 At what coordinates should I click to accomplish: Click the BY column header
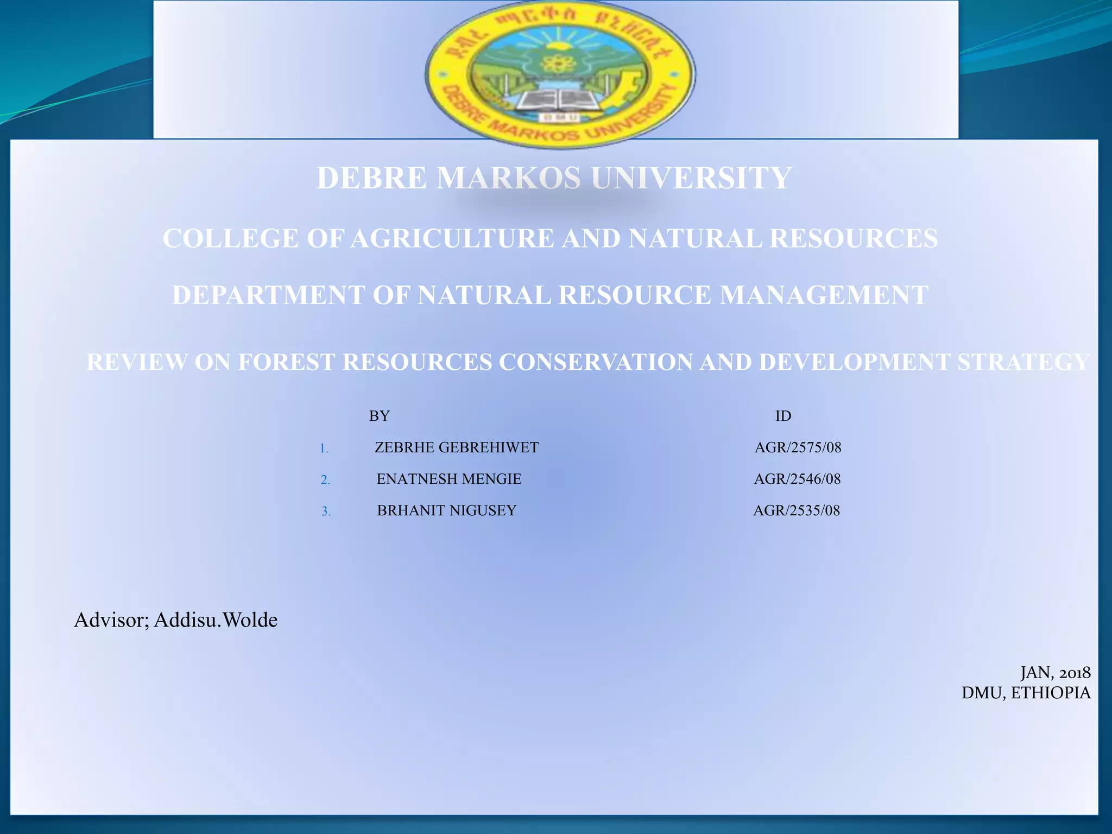click(x=379, y=416)
